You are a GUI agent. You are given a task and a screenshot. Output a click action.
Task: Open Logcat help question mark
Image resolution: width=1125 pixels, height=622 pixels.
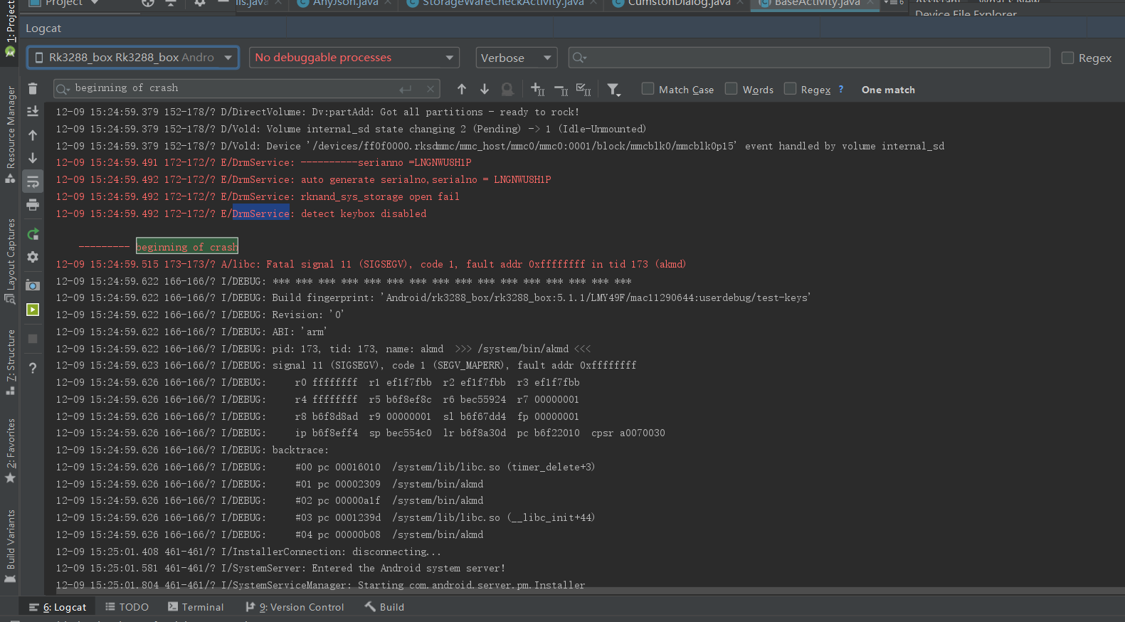33,368
